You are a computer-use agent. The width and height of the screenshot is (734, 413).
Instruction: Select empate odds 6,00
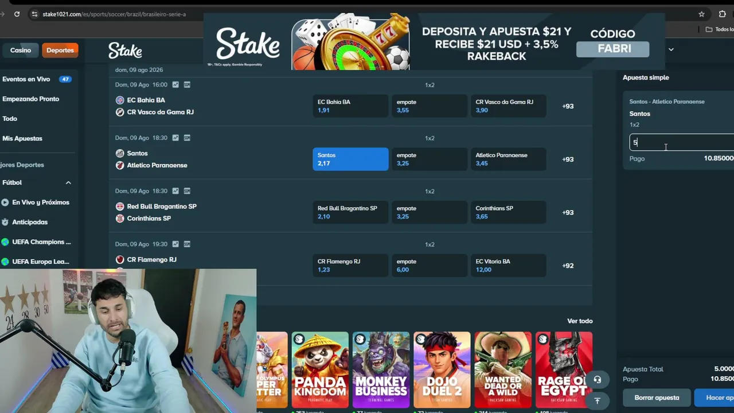click(430, 266)
